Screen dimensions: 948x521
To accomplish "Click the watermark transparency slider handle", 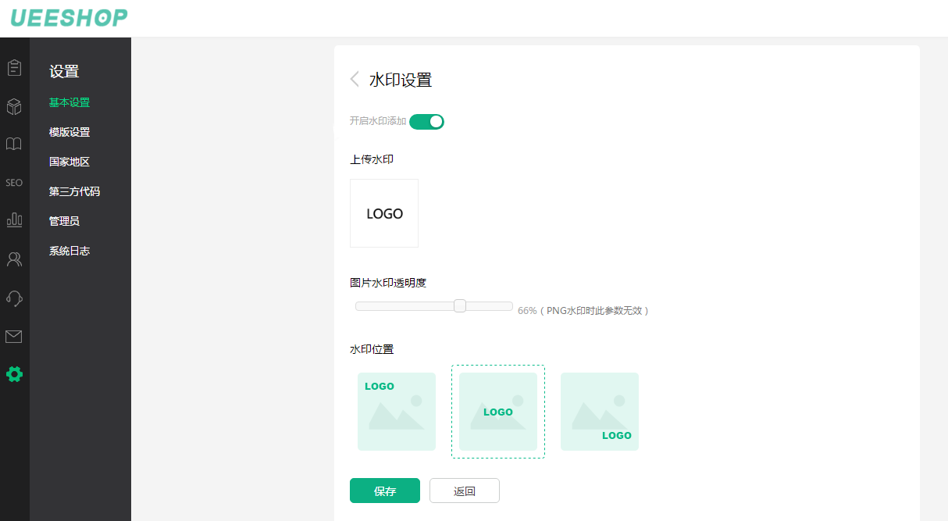I will 460,306.
